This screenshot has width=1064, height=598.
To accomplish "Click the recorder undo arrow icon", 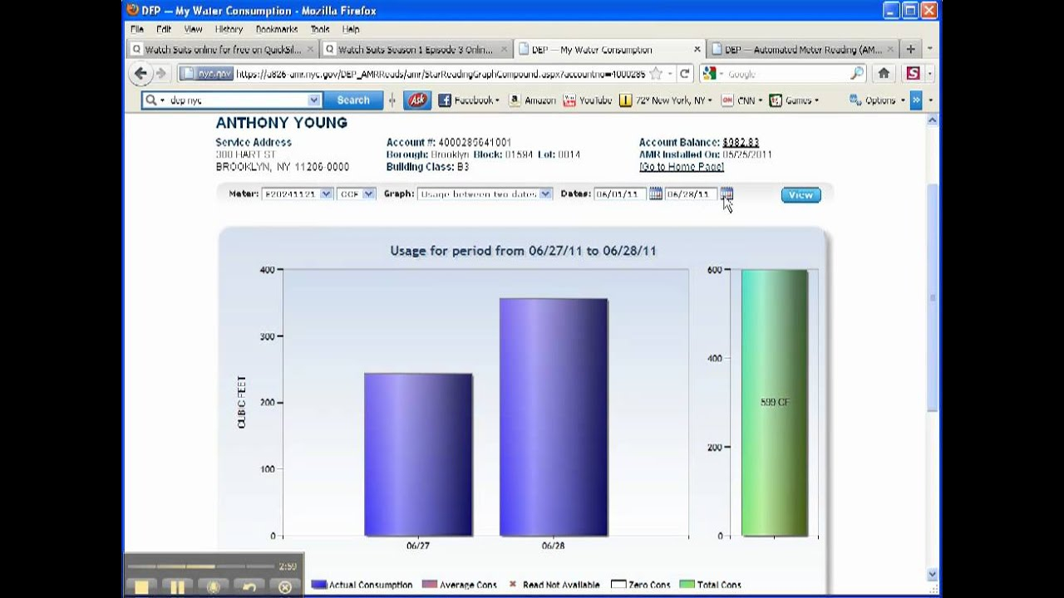I will coord(249,587).
